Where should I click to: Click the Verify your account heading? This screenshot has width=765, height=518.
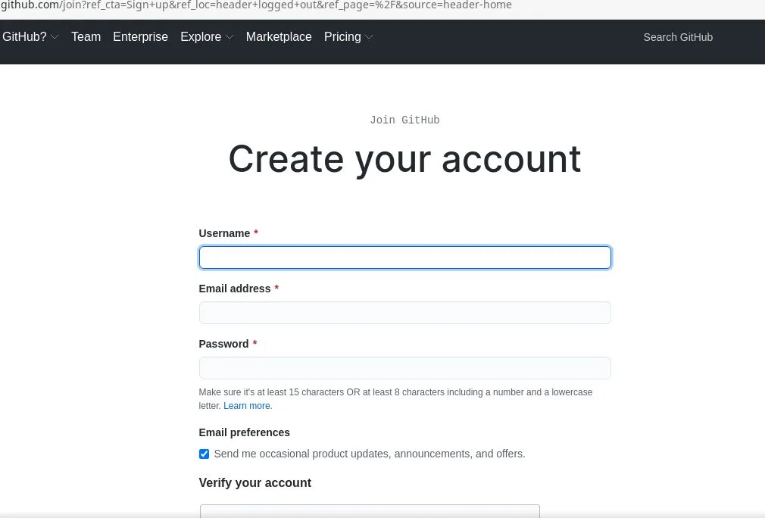pos(254,483)
